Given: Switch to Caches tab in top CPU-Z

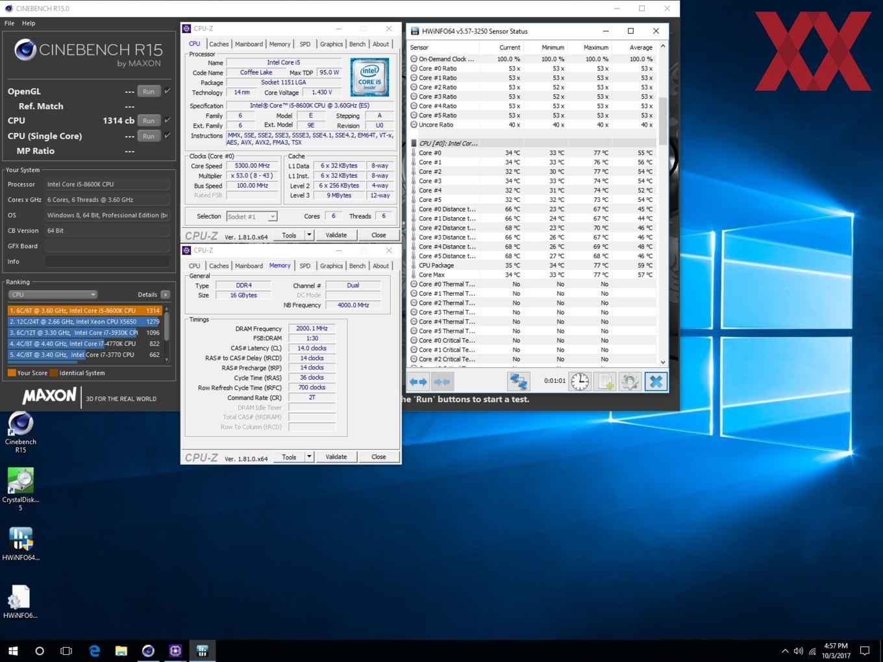Looking at the screenshot, I should tap(219, 44).
